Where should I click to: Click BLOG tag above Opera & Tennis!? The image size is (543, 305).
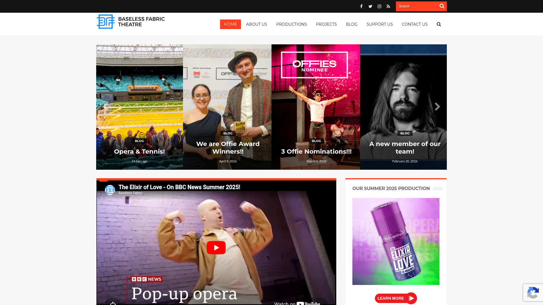139,141
